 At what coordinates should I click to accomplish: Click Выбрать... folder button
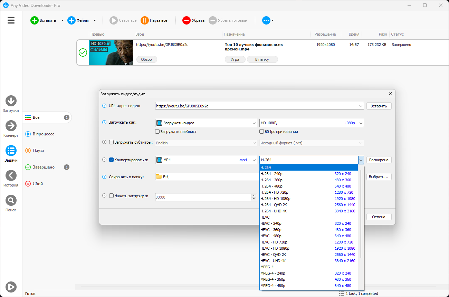[379, 177]
